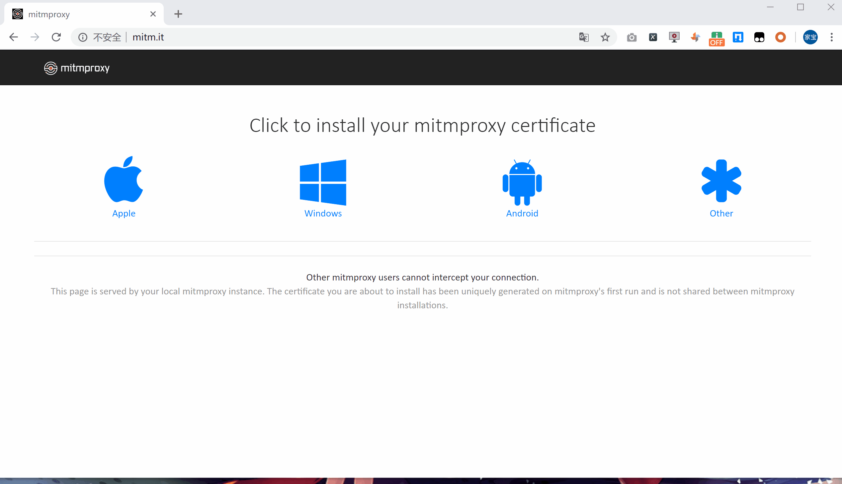This screenshot has height=484, width=842.
Task: Click the Apple logo icon
Action: (124, 180)
